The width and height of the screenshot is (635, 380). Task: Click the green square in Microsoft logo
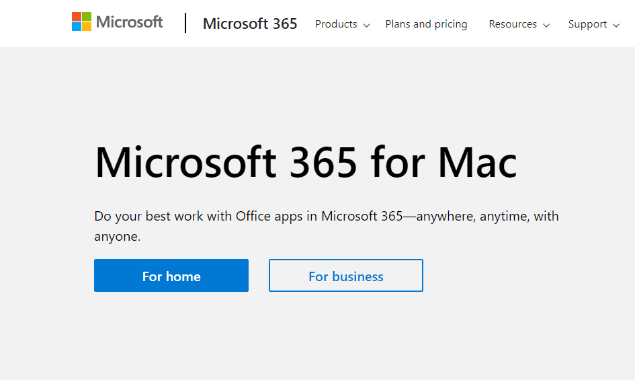point(87,17)
